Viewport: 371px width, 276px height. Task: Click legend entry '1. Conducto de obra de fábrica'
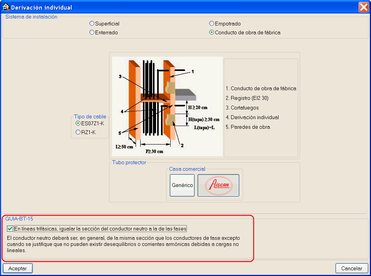261,88
